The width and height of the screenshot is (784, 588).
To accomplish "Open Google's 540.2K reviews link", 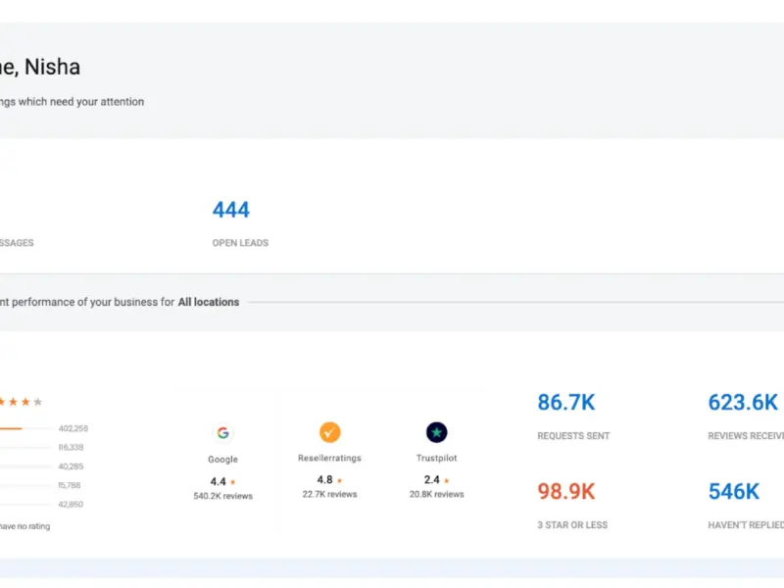I will point(222,496).
